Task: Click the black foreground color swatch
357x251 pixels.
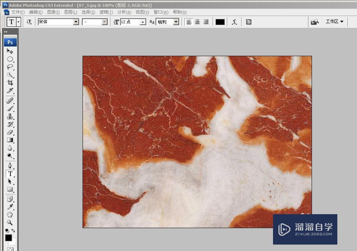Action: coord(9,237)
